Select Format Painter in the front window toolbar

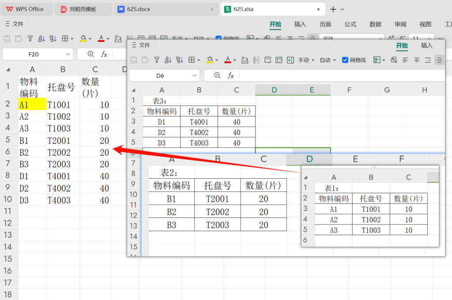tap(145, 60)
